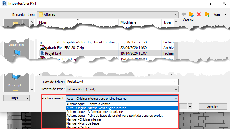Click the file list scroll up arrow

(x=176, y=22)
